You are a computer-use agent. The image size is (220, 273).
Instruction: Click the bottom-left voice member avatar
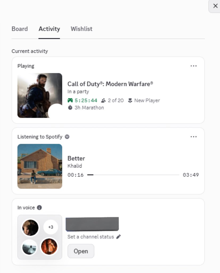pyautogui.click(x=29, y=247)
